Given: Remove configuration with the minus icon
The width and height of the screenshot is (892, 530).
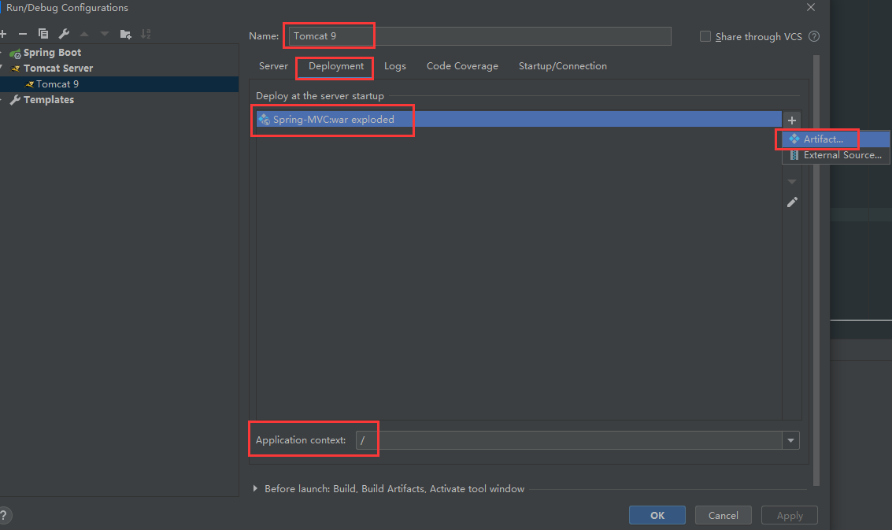Looking at the screenshot, I should click(x=23, y=34).
